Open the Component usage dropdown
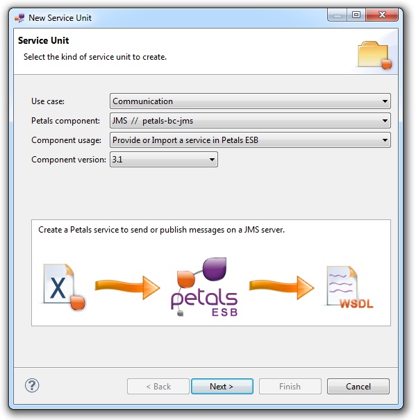The image size is (416, 420). 250,140
